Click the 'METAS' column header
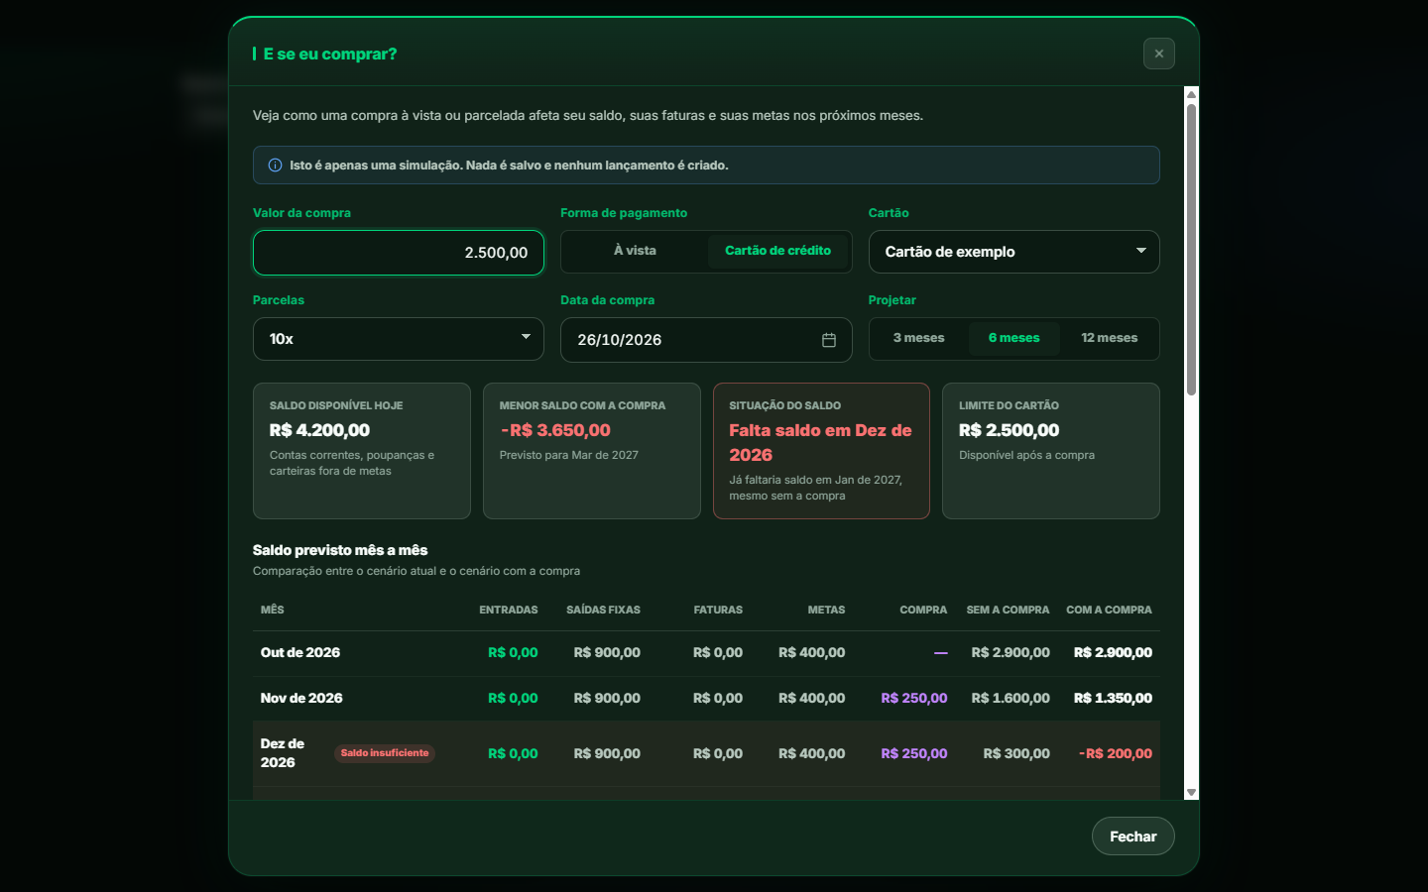The width and height of the screenshot is (1428, 892). point(826,611)
